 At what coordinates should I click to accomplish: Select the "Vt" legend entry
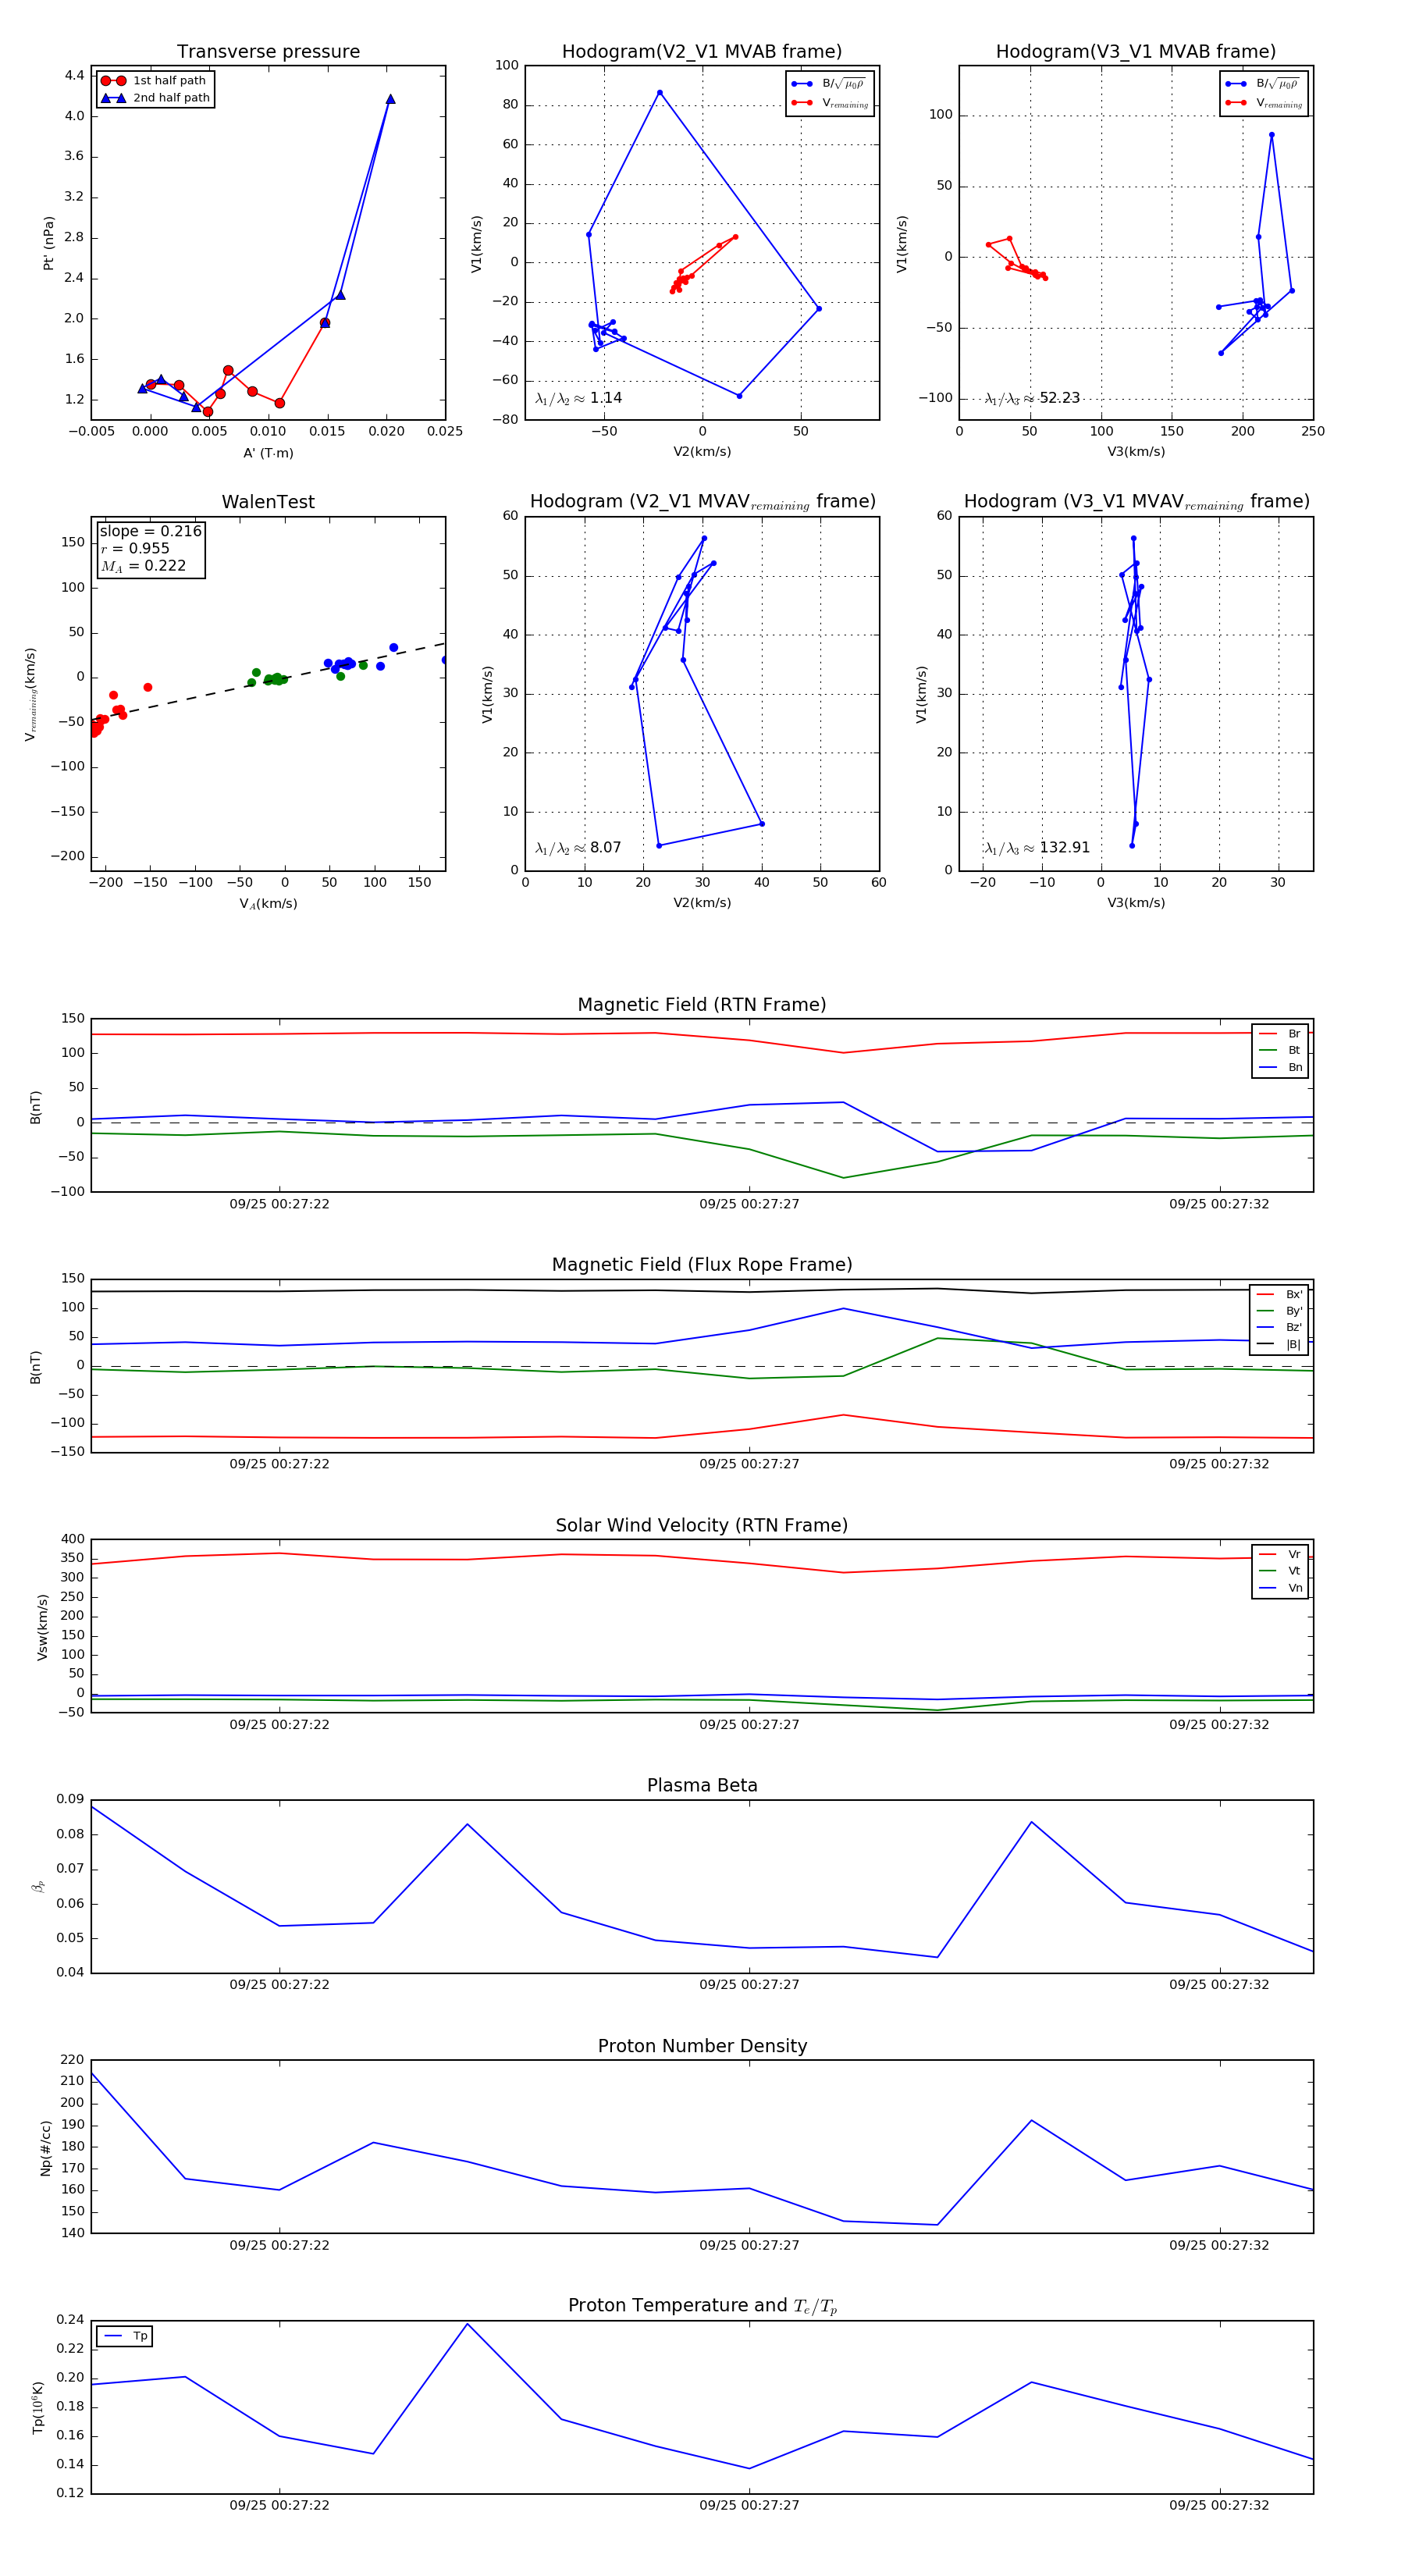pyautogui.click(x=1280, y=1571)
